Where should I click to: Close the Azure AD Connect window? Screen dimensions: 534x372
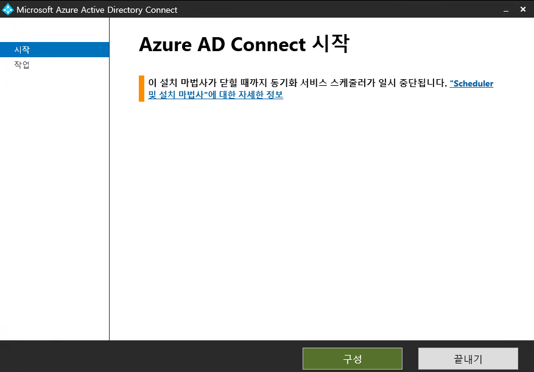[x=523, y=10]
